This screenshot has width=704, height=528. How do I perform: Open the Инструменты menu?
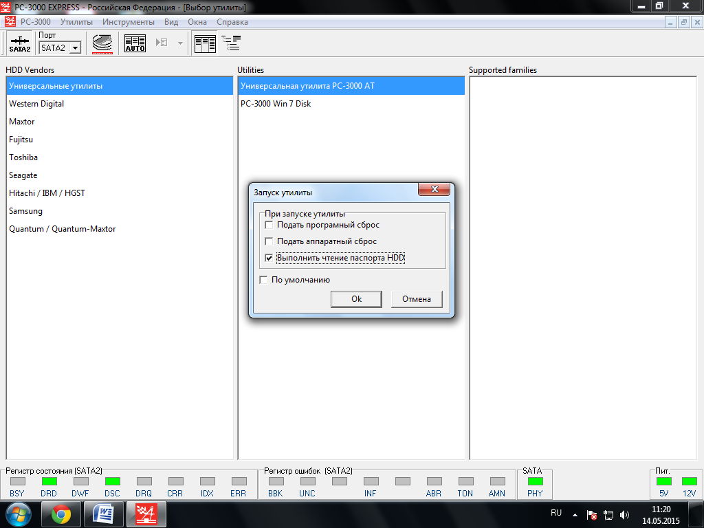(x=129, y=21)
